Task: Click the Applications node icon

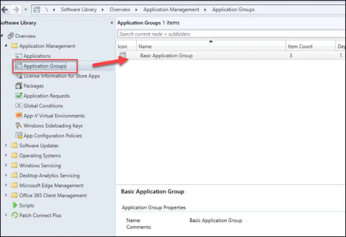Action: click(x=19, y=56)
